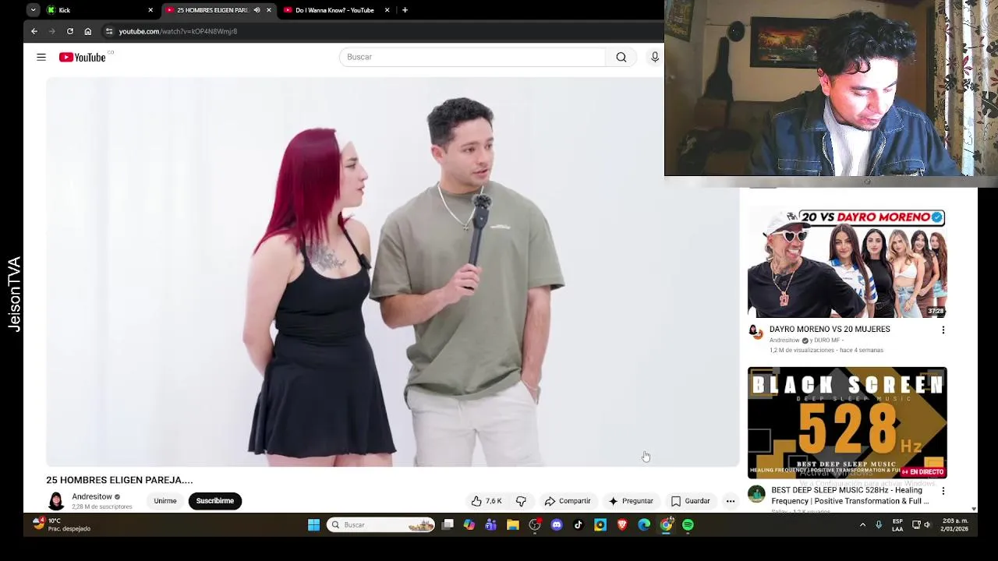The width and height of the screenshot is (998, 561).
Task: Open the weather widget showing 10°C
Action: (61, 524)
